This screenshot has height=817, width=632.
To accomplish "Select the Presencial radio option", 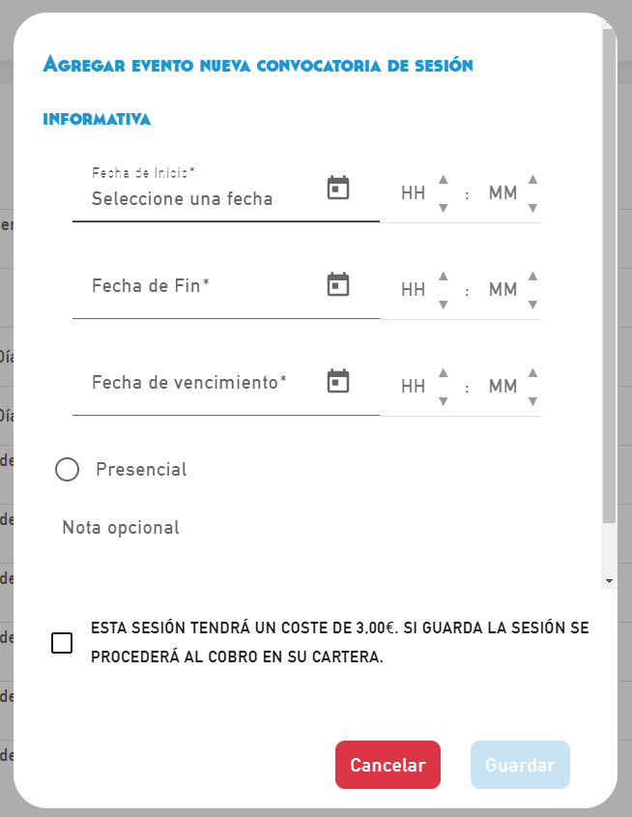I will tap(67, 470).
